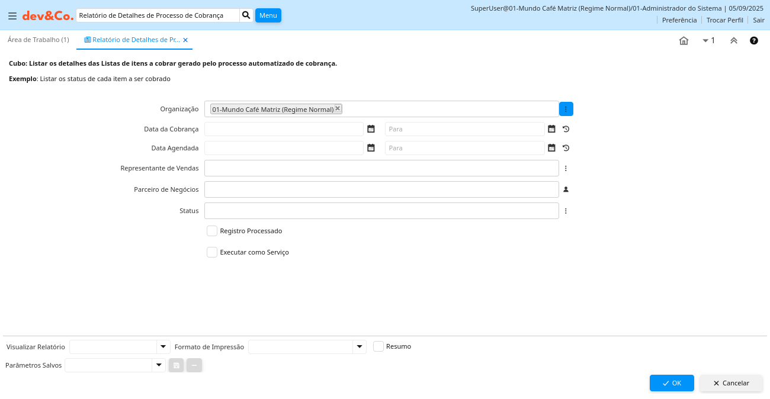Open calendar for Data da Cobrança start
Screen dimensions: 770x399
pos(371,129)
